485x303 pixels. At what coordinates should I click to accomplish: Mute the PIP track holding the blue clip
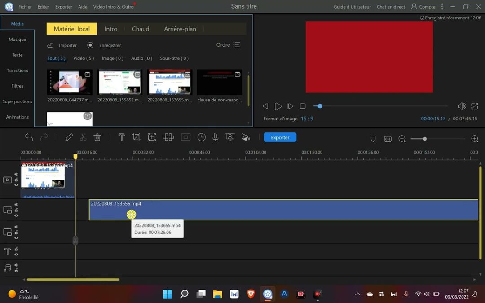16,204
